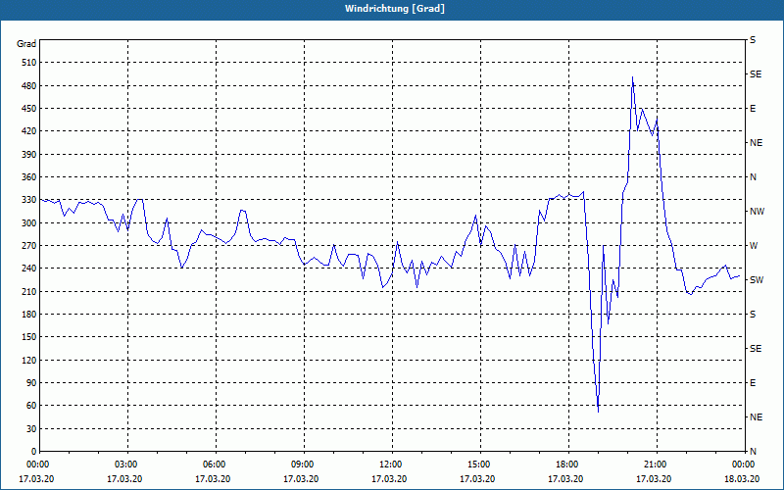Click the SW compass label
Image resolution: width=784 pixels, height=490 pixels.
[757, 280]
